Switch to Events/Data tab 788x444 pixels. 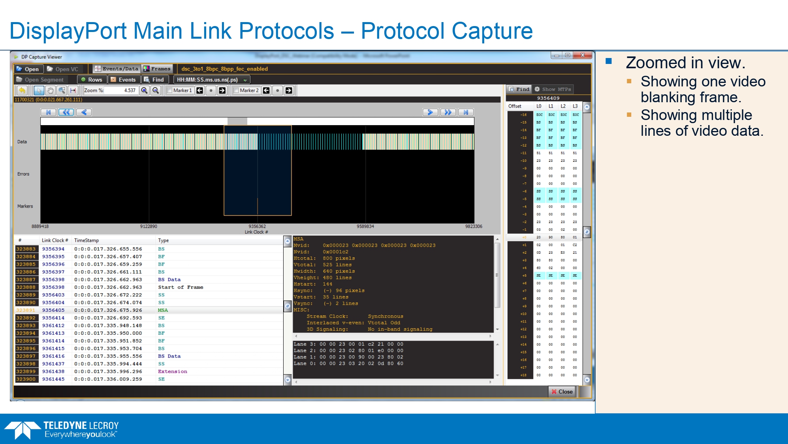click(x=116, y=69)
